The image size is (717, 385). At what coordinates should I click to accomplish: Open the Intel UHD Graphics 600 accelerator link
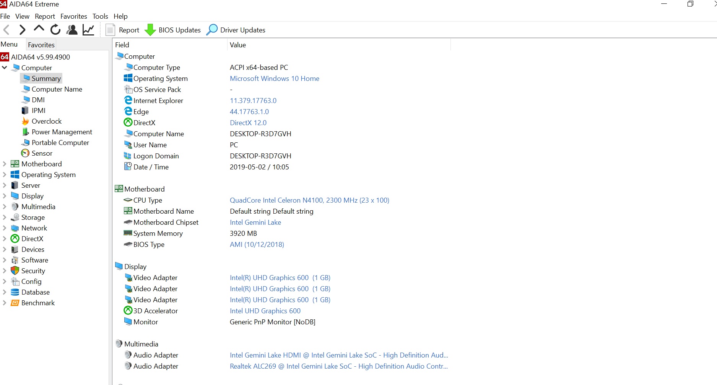click(265, 311)
